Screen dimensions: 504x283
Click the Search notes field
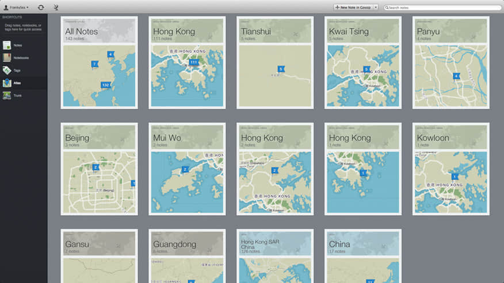click(x=437, y=7)
